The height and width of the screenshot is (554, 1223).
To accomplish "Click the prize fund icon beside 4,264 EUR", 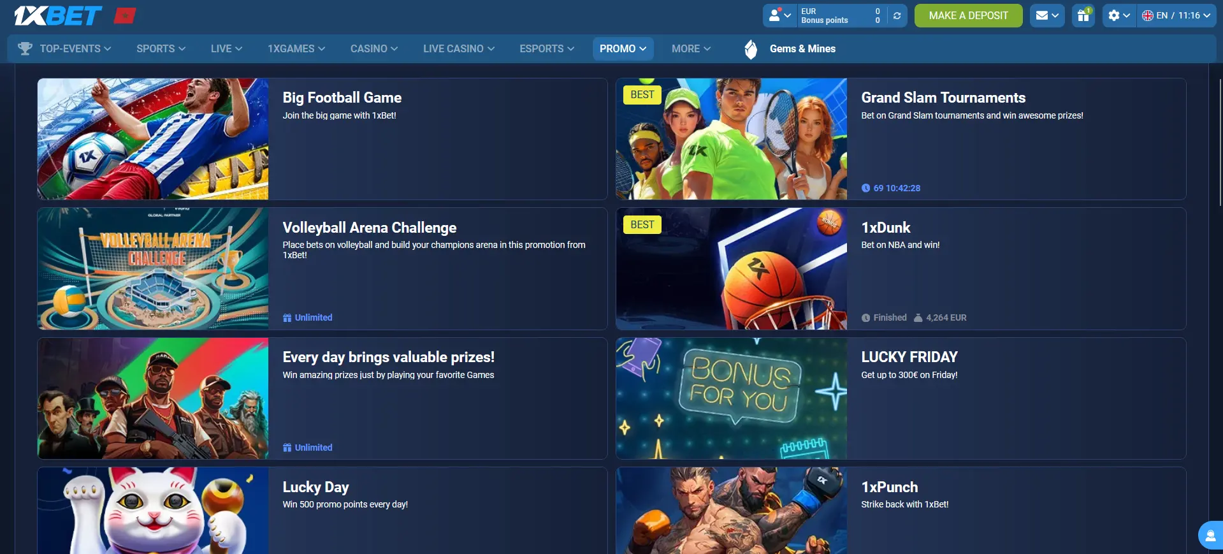I will point(918,317).
